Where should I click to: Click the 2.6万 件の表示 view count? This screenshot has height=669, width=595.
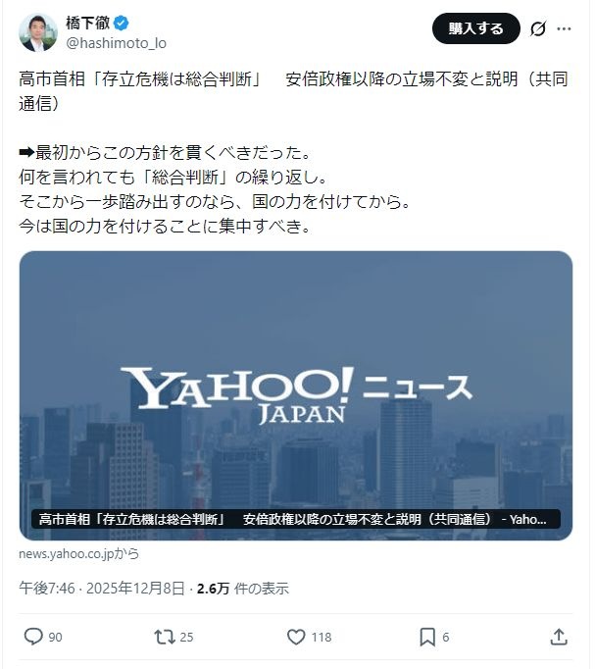click(243, 589)
